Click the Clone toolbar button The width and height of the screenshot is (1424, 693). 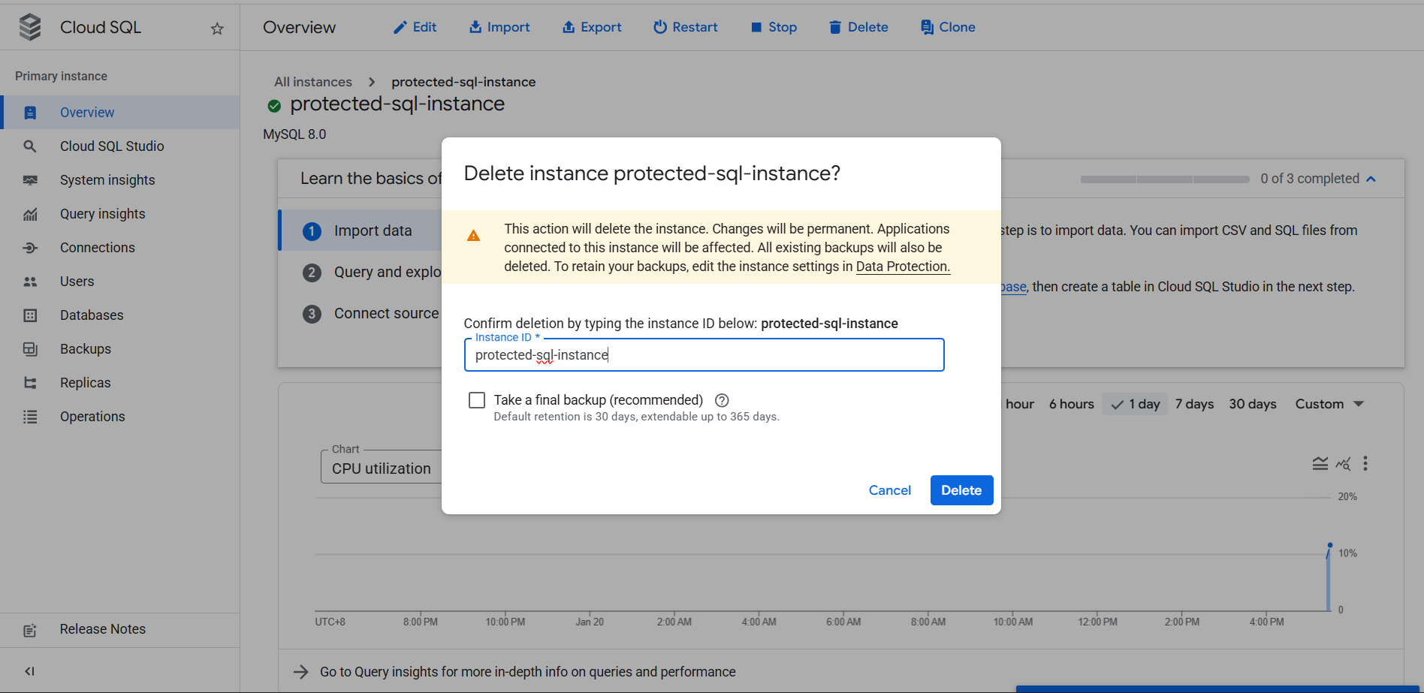pos(948,27)
